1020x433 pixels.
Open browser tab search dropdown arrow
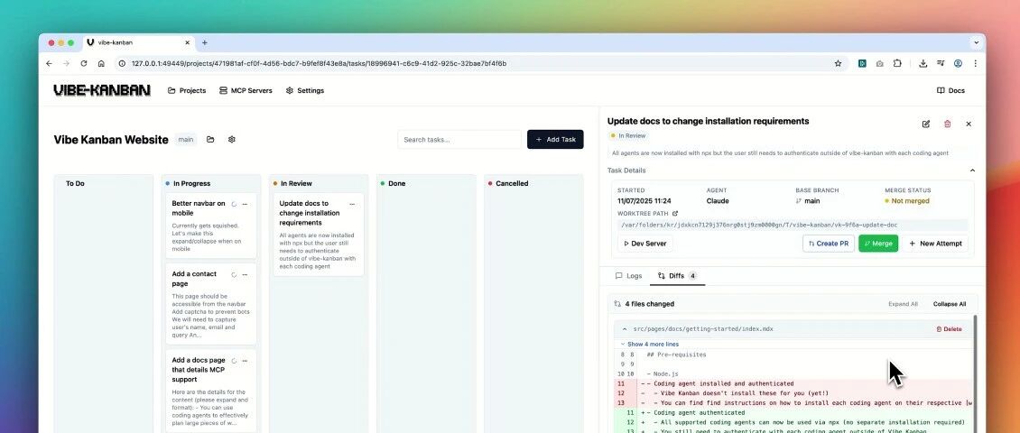pyautogui.click(x=976, y=43)
